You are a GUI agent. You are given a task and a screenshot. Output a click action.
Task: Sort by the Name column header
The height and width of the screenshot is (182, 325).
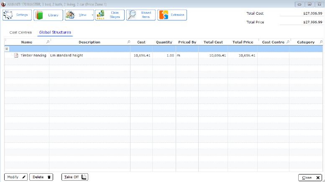27,42
